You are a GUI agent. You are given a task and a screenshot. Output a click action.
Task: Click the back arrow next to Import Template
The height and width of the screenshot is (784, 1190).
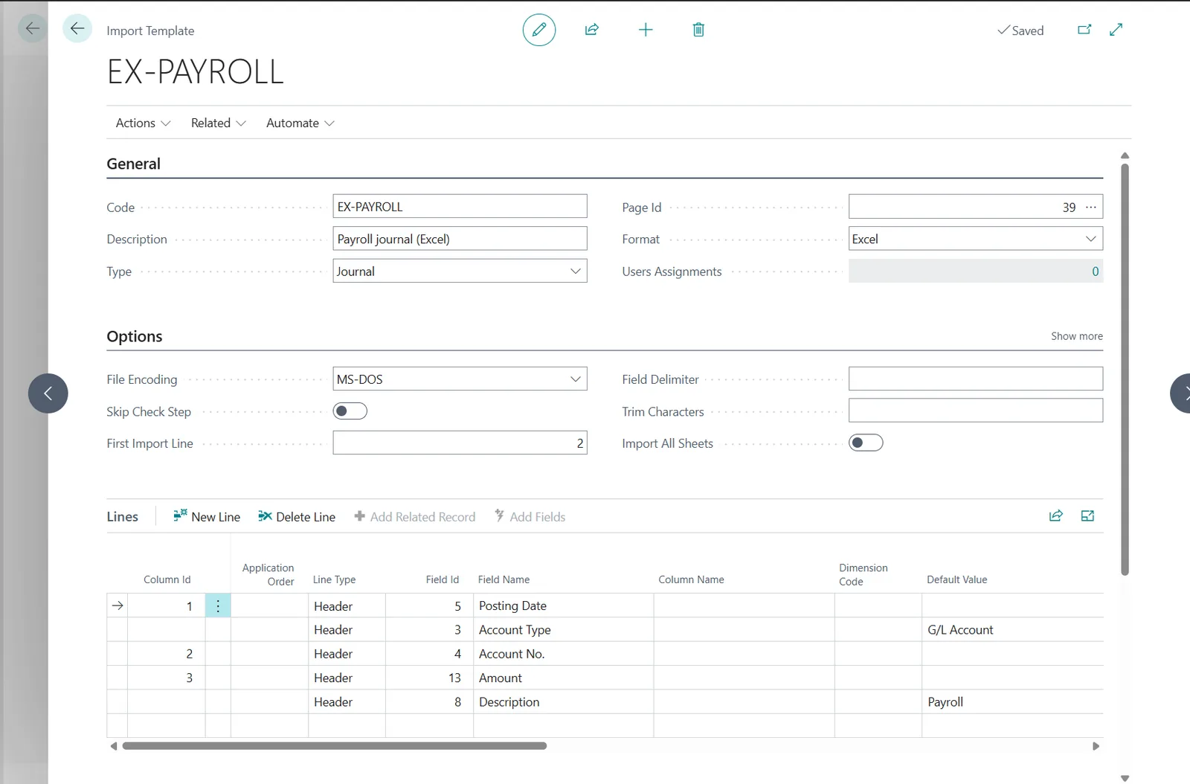tap(77, 29)
